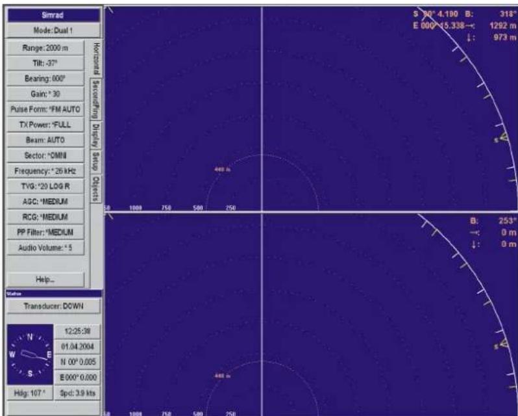Click upper view depth readout 973 m
The width and height of the screenshot is (518, 416).
504,37
